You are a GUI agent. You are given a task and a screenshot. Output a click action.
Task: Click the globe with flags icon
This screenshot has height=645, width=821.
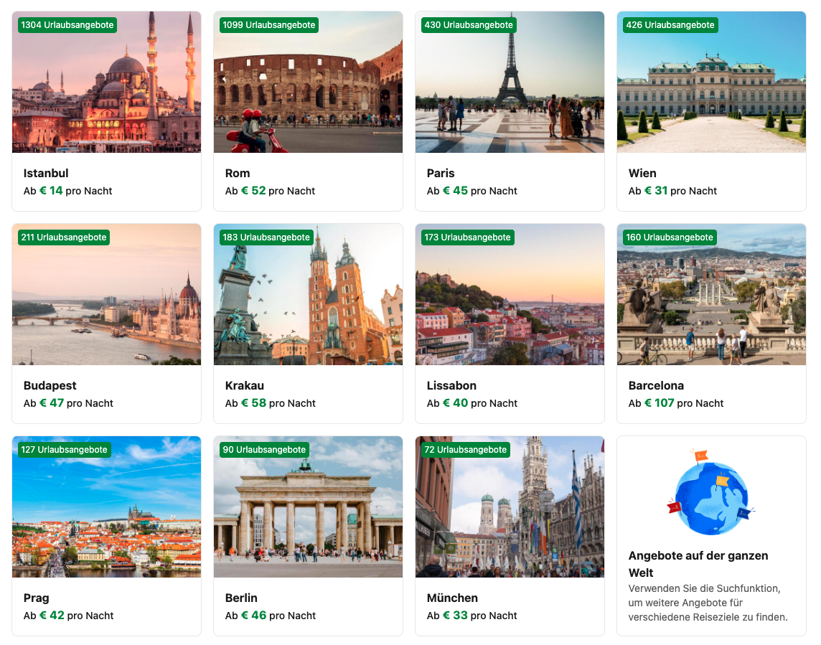710,491
